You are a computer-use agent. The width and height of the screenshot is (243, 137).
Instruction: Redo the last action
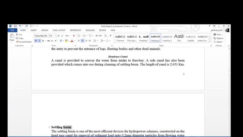(x=27, y=26)
